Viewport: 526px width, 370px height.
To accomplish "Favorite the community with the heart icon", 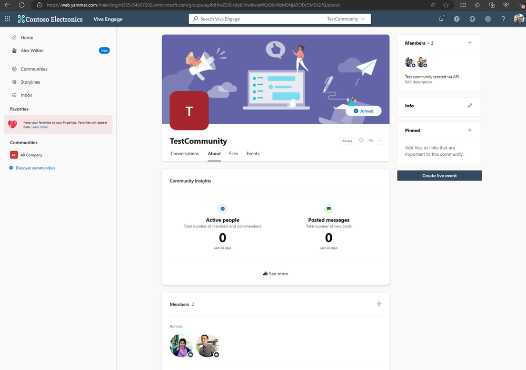I will 361,141.
